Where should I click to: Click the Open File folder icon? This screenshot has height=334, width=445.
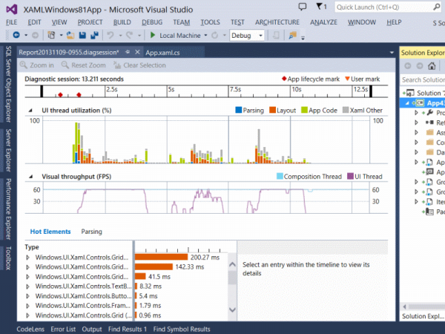click(70, 35)
